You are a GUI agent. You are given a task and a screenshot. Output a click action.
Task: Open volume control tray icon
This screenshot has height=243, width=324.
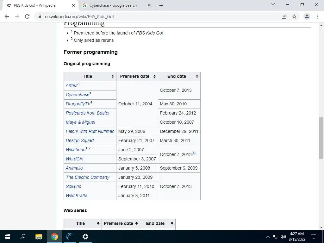(x=283, y=237)
